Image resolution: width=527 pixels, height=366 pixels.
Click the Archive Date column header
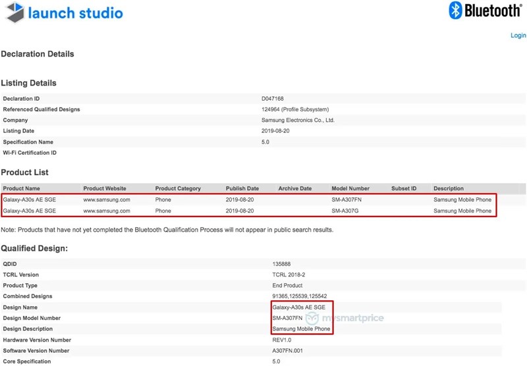click(x=294, y=188)
